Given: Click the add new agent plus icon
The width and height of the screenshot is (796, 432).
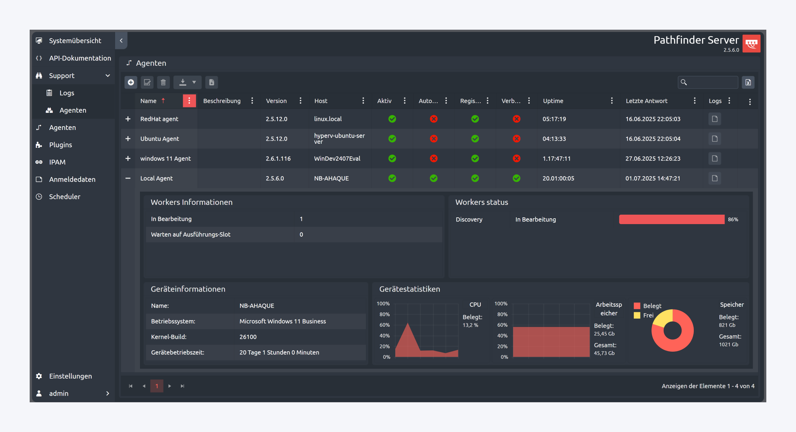Looking at the screenshot, I should [x=131, y=82].
